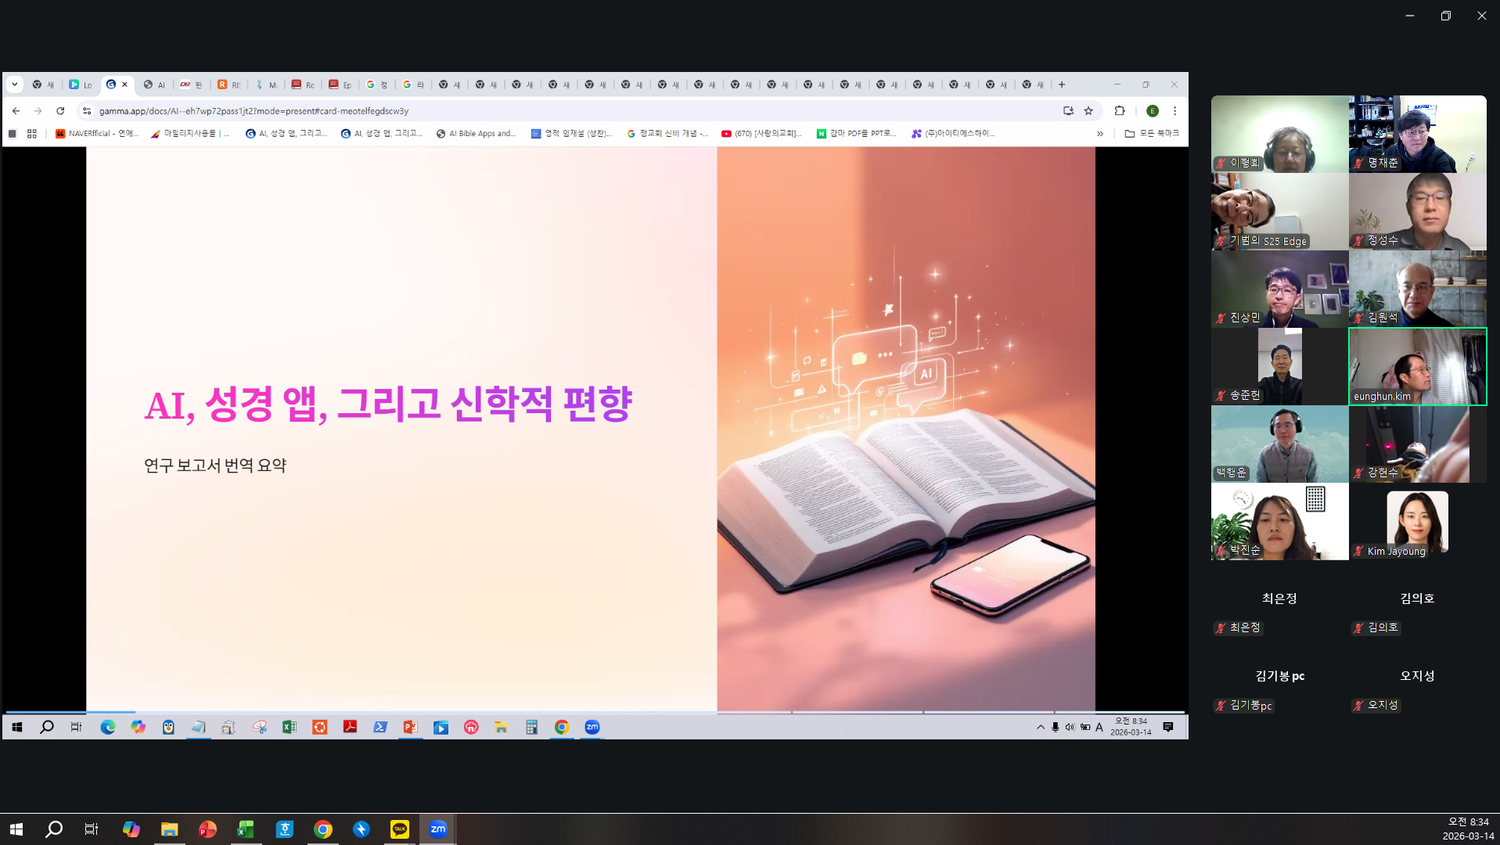This screenshot has width=1500, height=845.
Task: Reload the page with the refresh icon
Action: click(x=60, y=111)
